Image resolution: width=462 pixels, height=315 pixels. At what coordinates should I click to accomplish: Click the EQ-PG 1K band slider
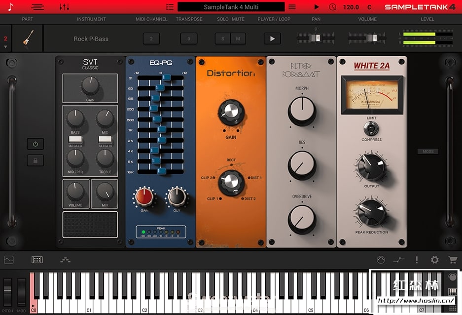pos(161,130)
